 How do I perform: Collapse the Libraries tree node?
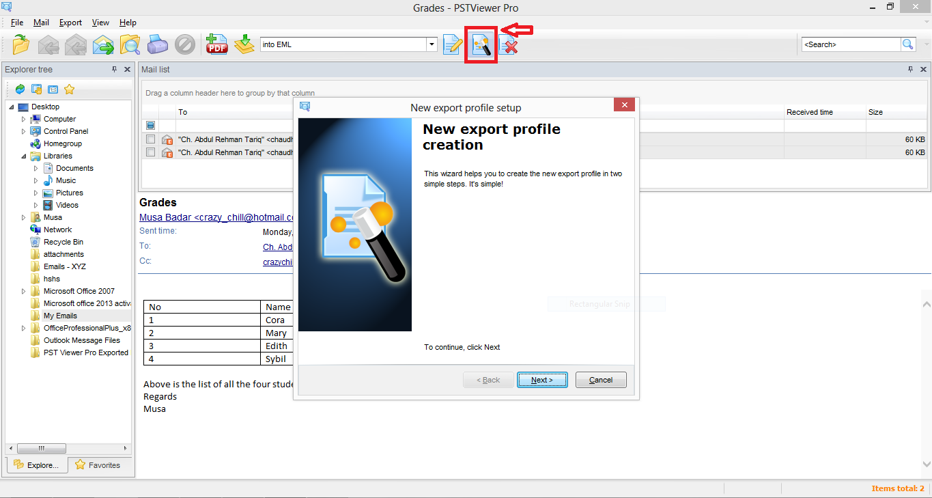(x=24, y=156)
